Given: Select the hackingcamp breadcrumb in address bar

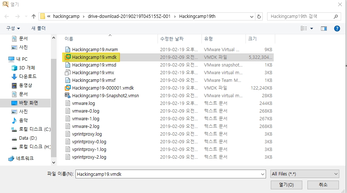Looking at the screenshot, I should [66, 16].
